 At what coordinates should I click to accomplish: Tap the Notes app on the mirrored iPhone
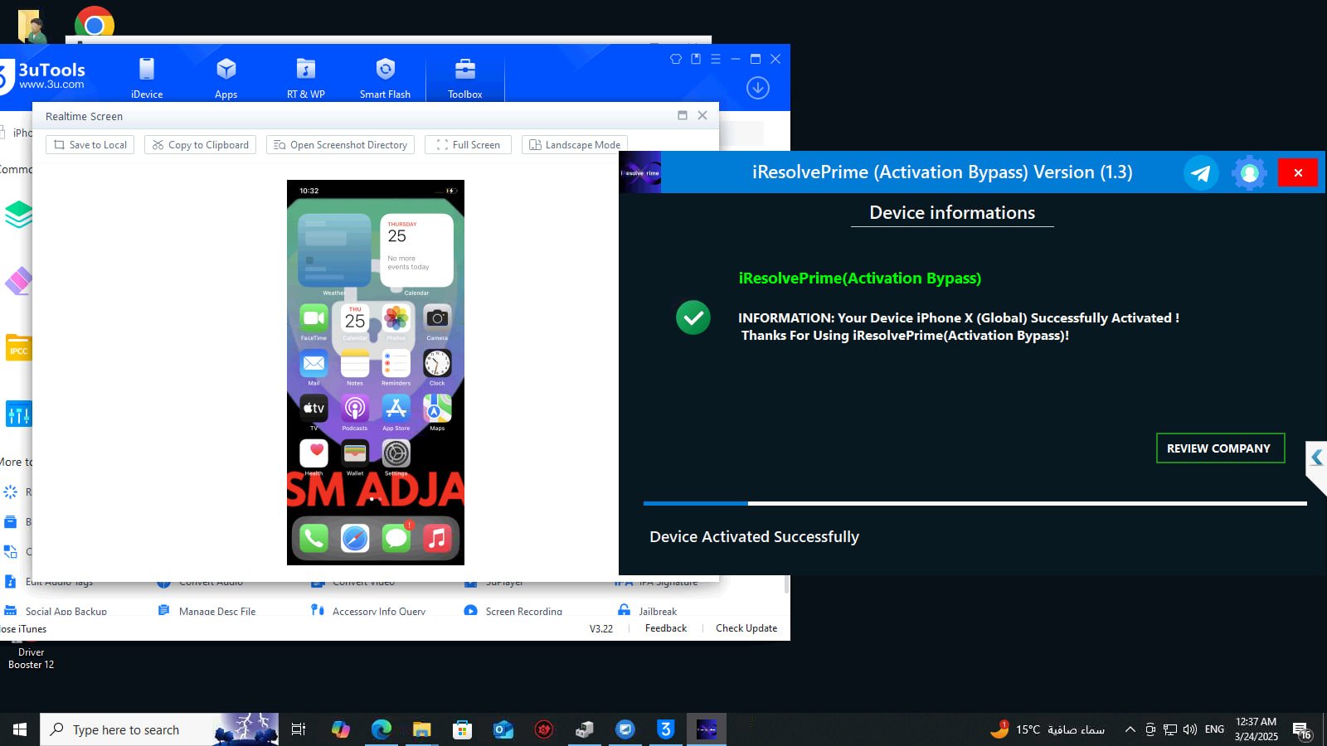click(x=355, y=363)
